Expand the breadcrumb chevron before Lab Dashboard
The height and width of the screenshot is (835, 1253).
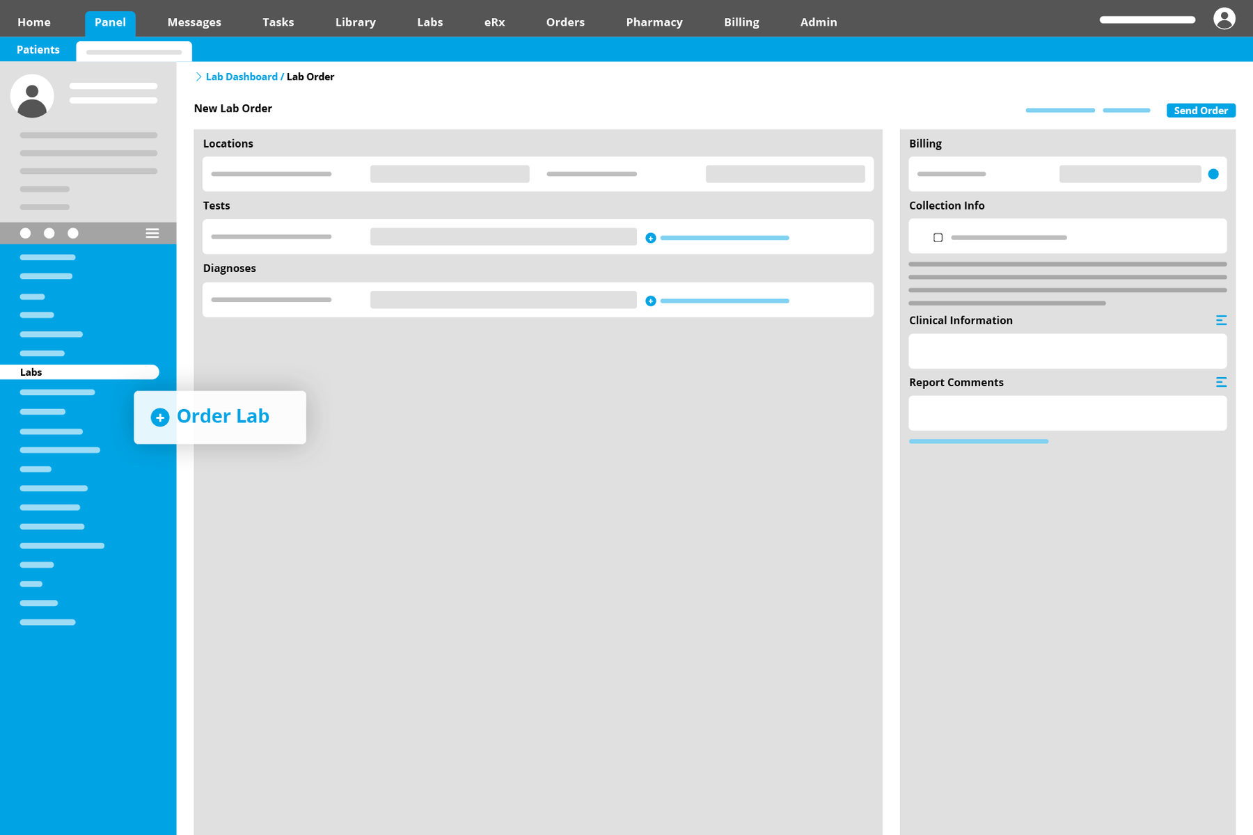tap(198, 77)
